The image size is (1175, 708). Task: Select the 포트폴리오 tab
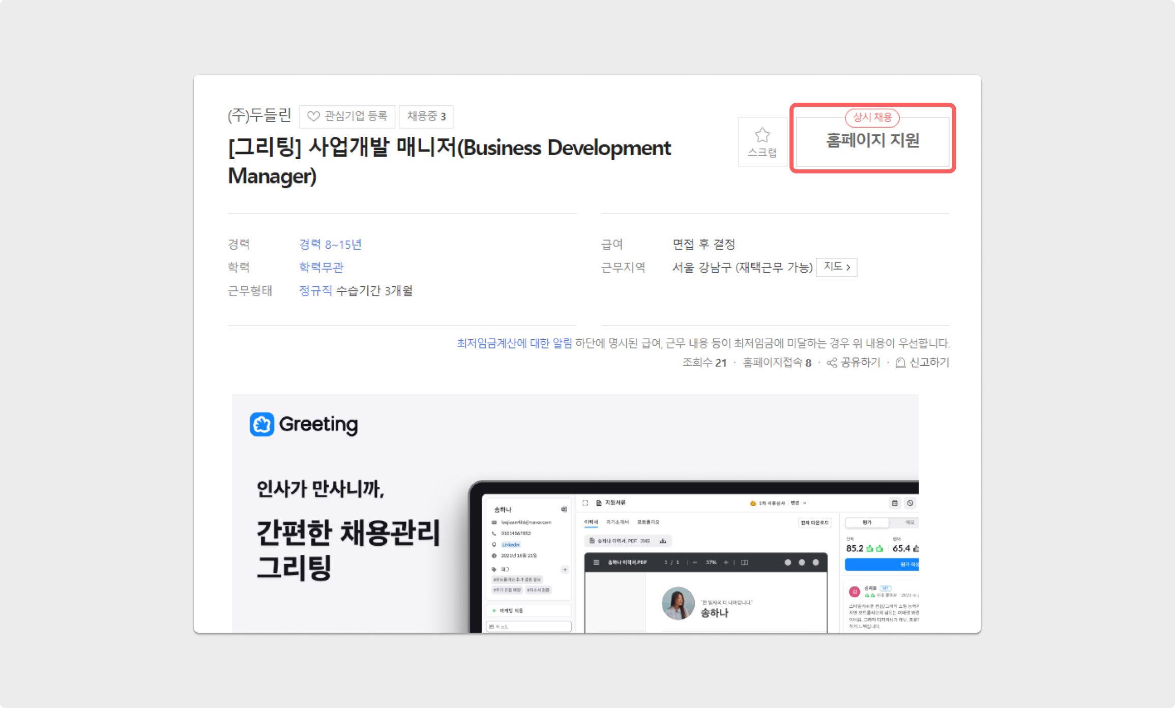coord(648,522)
